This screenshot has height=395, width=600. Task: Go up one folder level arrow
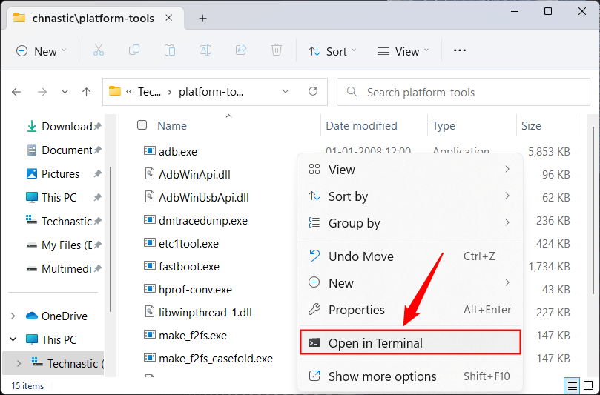87,92
